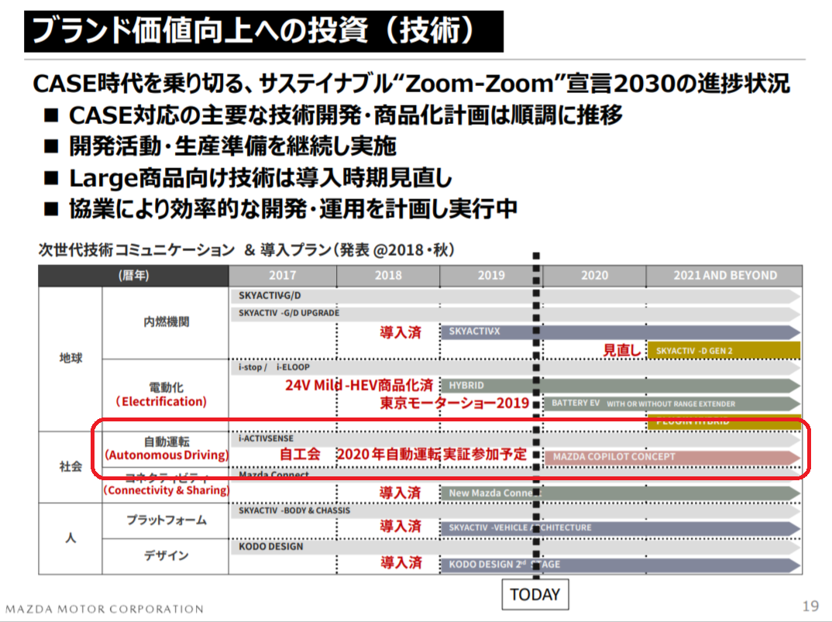Click the slide title ブランド価値向上への投資（技術）

tap(263, 30)
